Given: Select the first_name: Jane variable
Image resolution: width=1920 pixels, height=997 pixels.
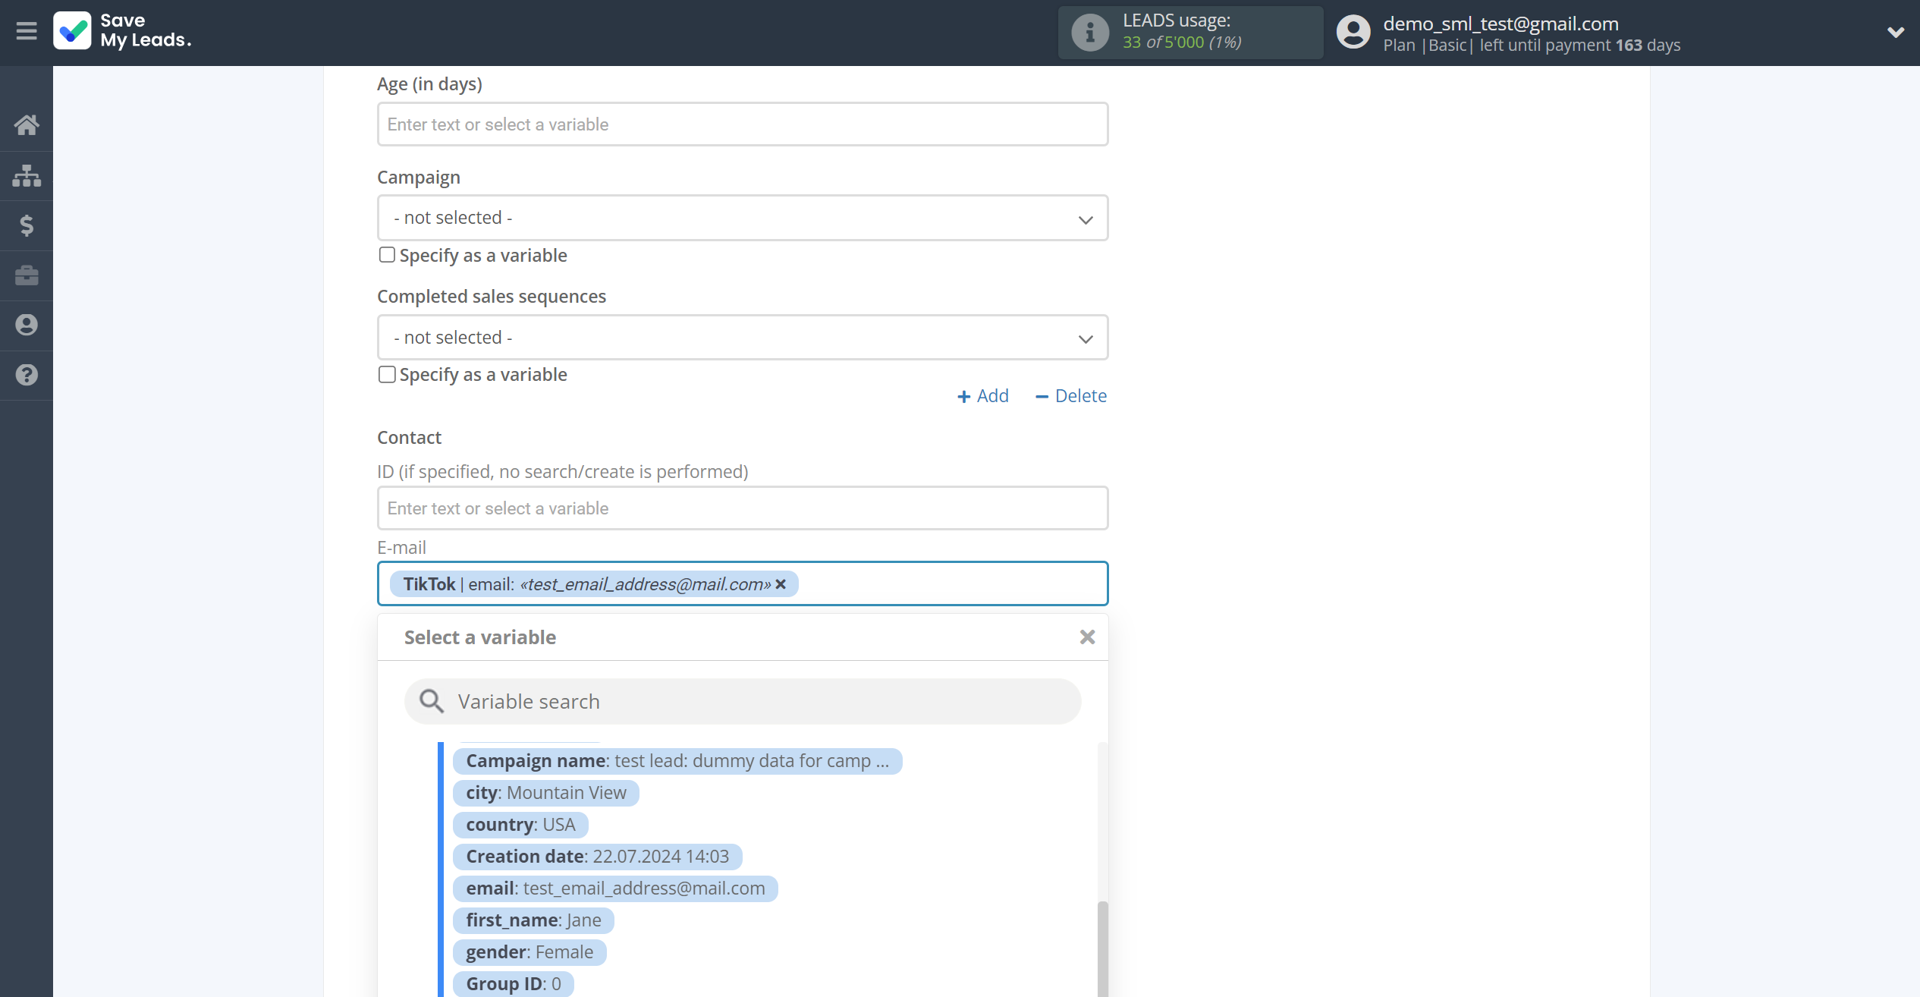Looking at the screenshot, I should point(533,920).
